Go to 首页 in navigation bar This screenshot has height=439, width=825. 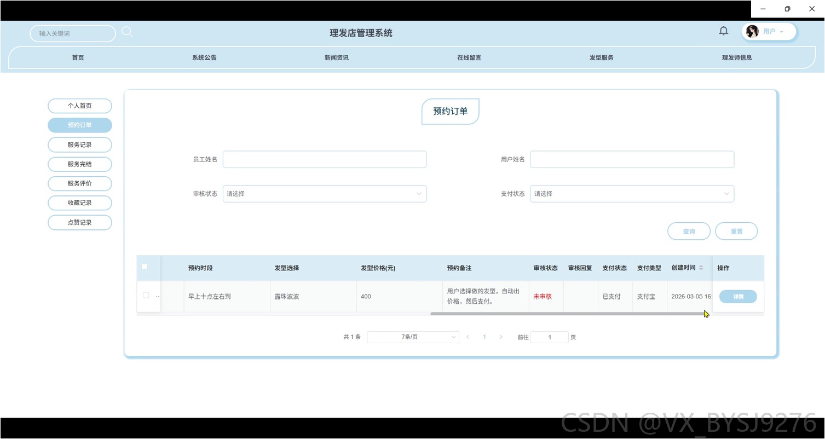coord(78,57)
